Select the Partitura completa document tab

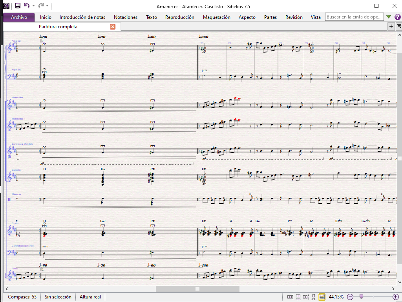click(58, 27)
